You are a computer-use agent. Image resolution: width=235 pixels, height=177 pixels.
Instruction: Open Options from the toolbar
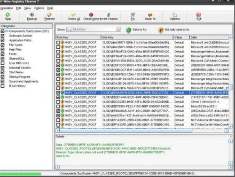[x=174, y=16]
